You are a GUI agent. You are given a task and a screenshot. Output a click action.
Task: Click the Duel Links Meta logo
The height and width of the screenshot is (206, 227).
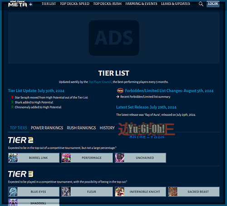click(x=18, y=4)
